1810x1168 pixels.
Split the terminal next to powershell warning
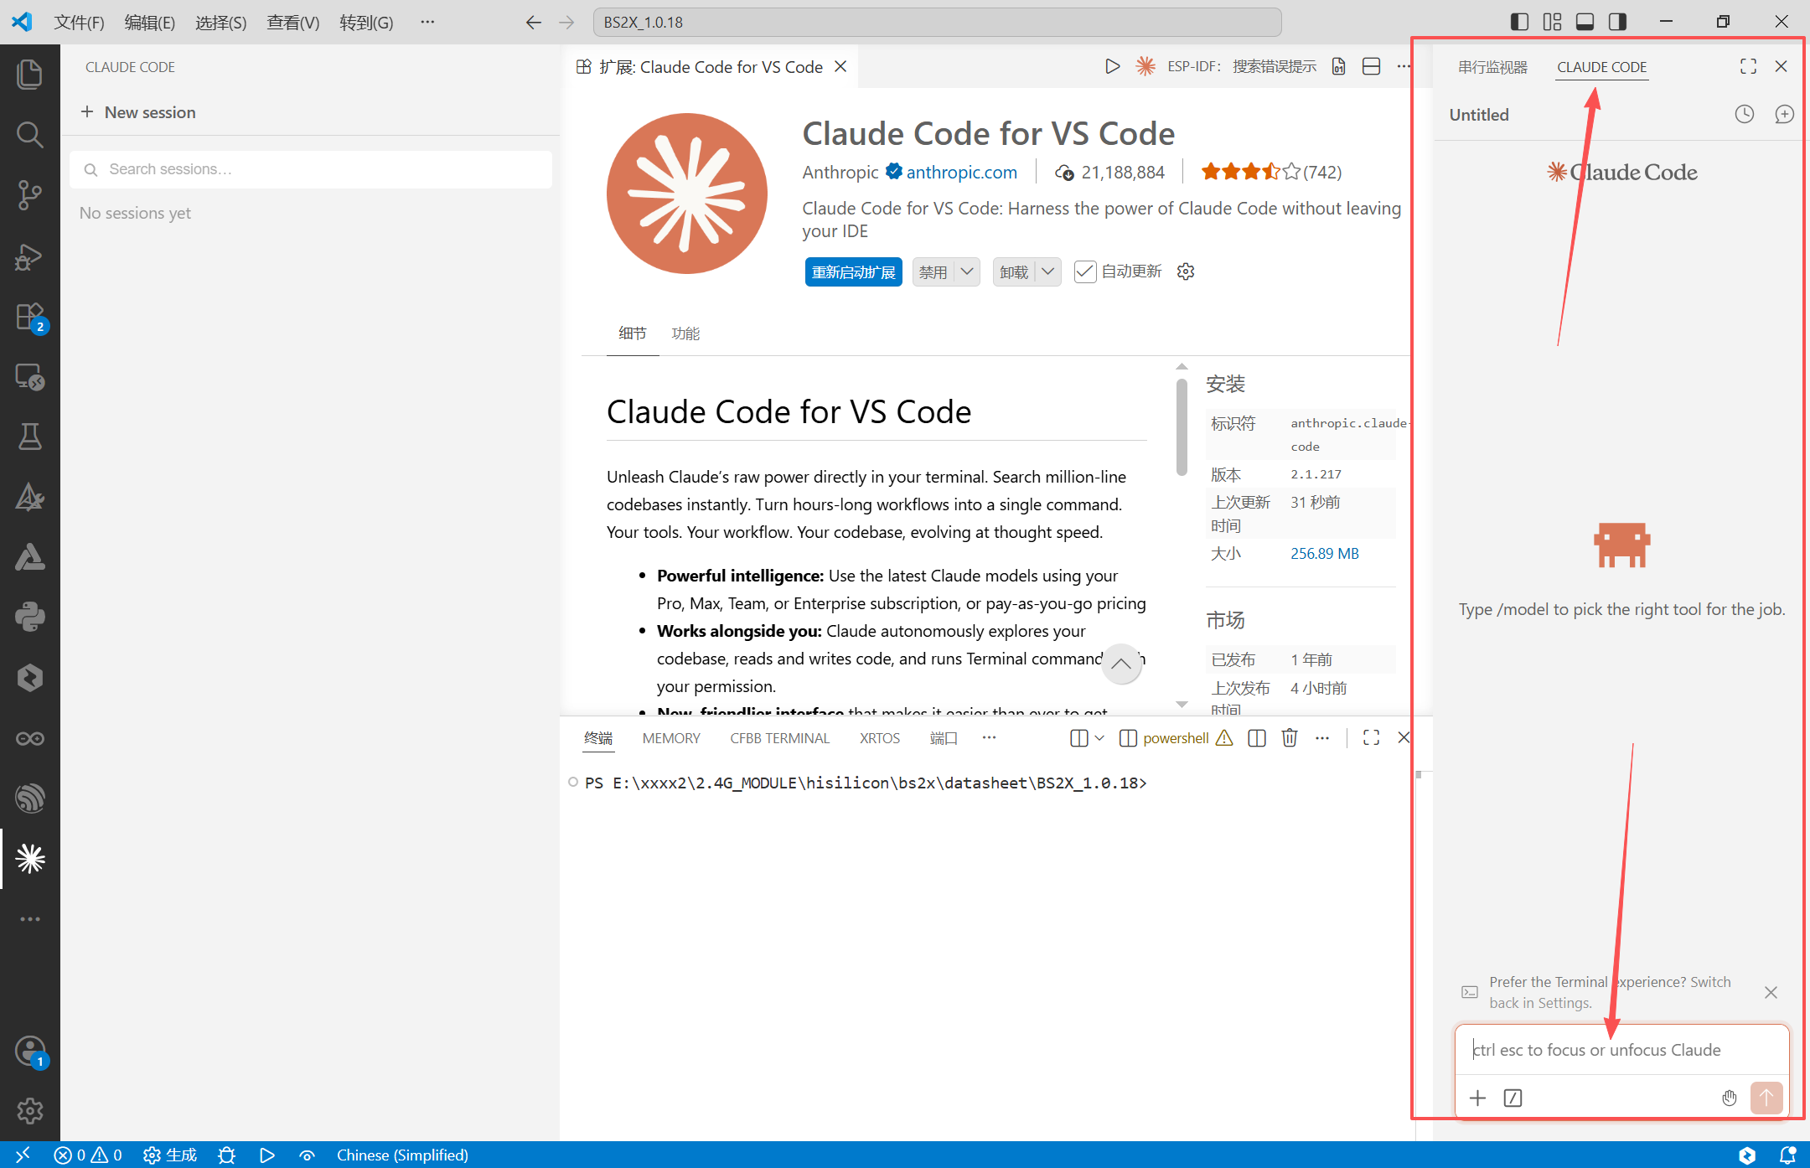click(1257, 737)
